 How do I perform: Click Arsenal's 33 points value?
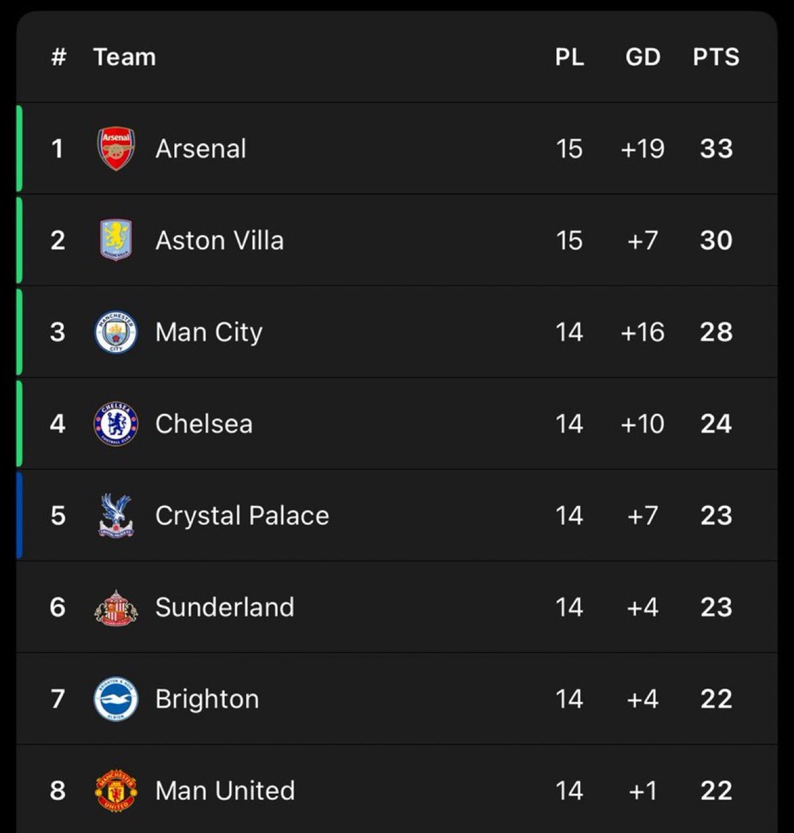tap(716, 148)
